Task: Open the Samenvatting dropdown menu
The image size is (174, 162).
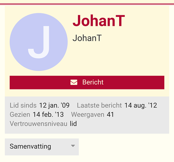Action: [42, 147]
